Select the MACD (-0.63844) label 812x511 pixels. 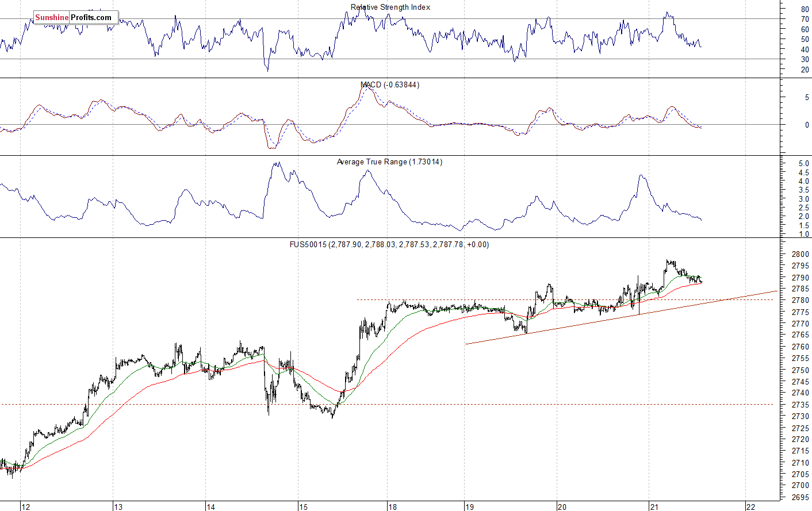tap(390, 84)
